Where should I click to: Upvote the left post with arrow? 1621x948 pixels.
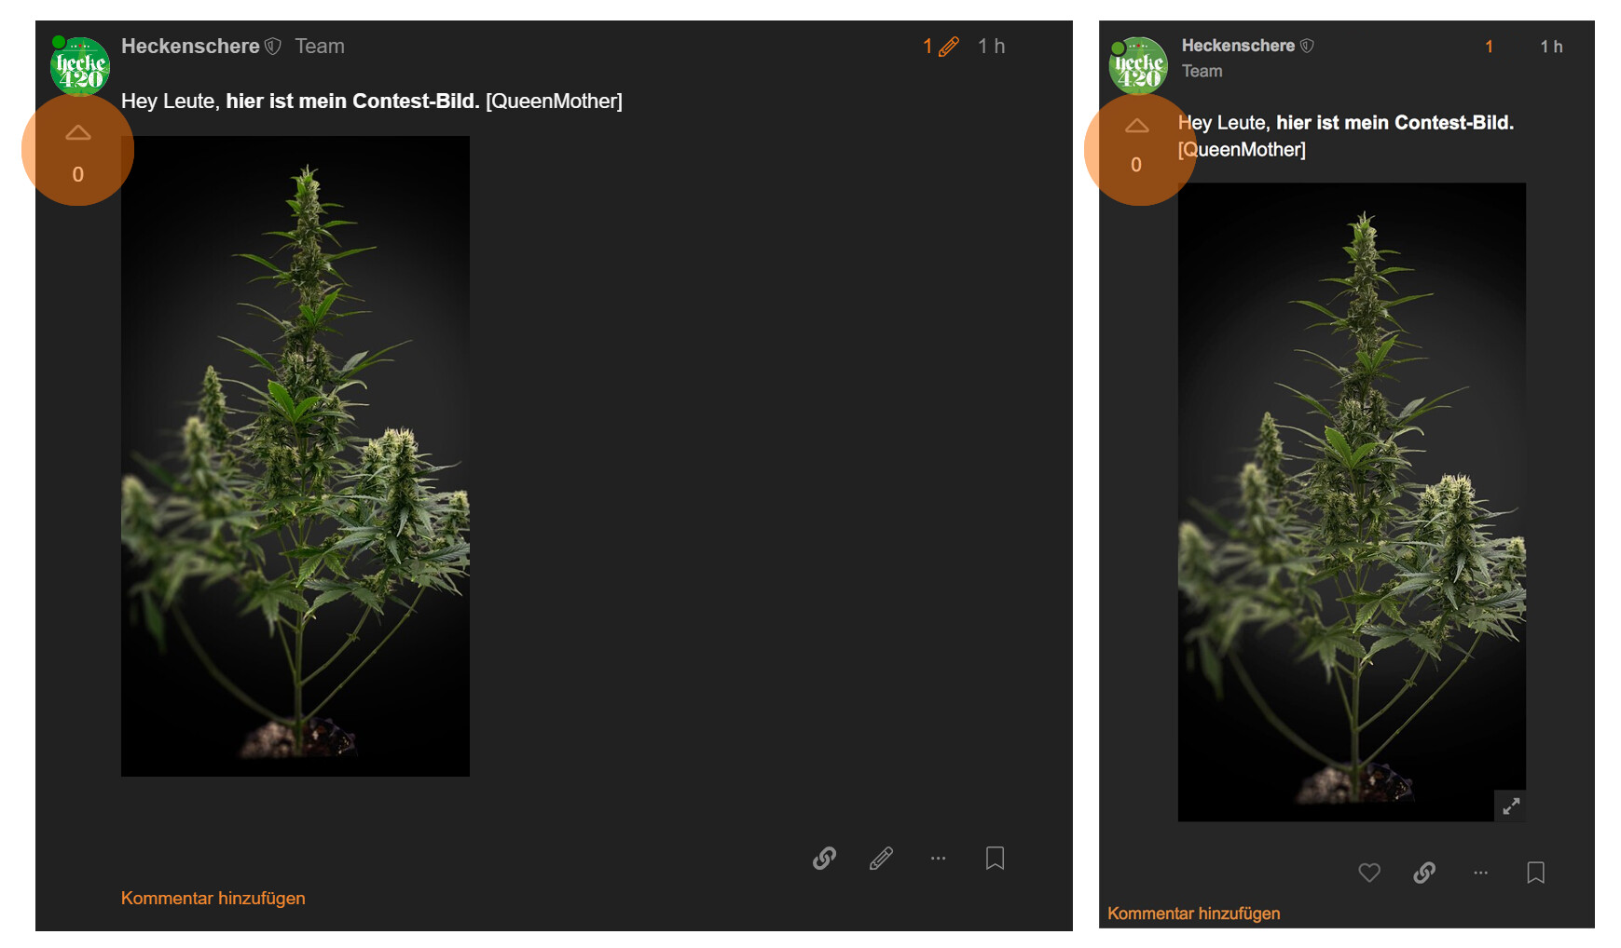78,133
